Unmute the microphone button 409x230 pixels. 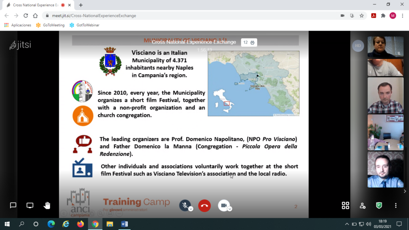(x=184, y=205)
